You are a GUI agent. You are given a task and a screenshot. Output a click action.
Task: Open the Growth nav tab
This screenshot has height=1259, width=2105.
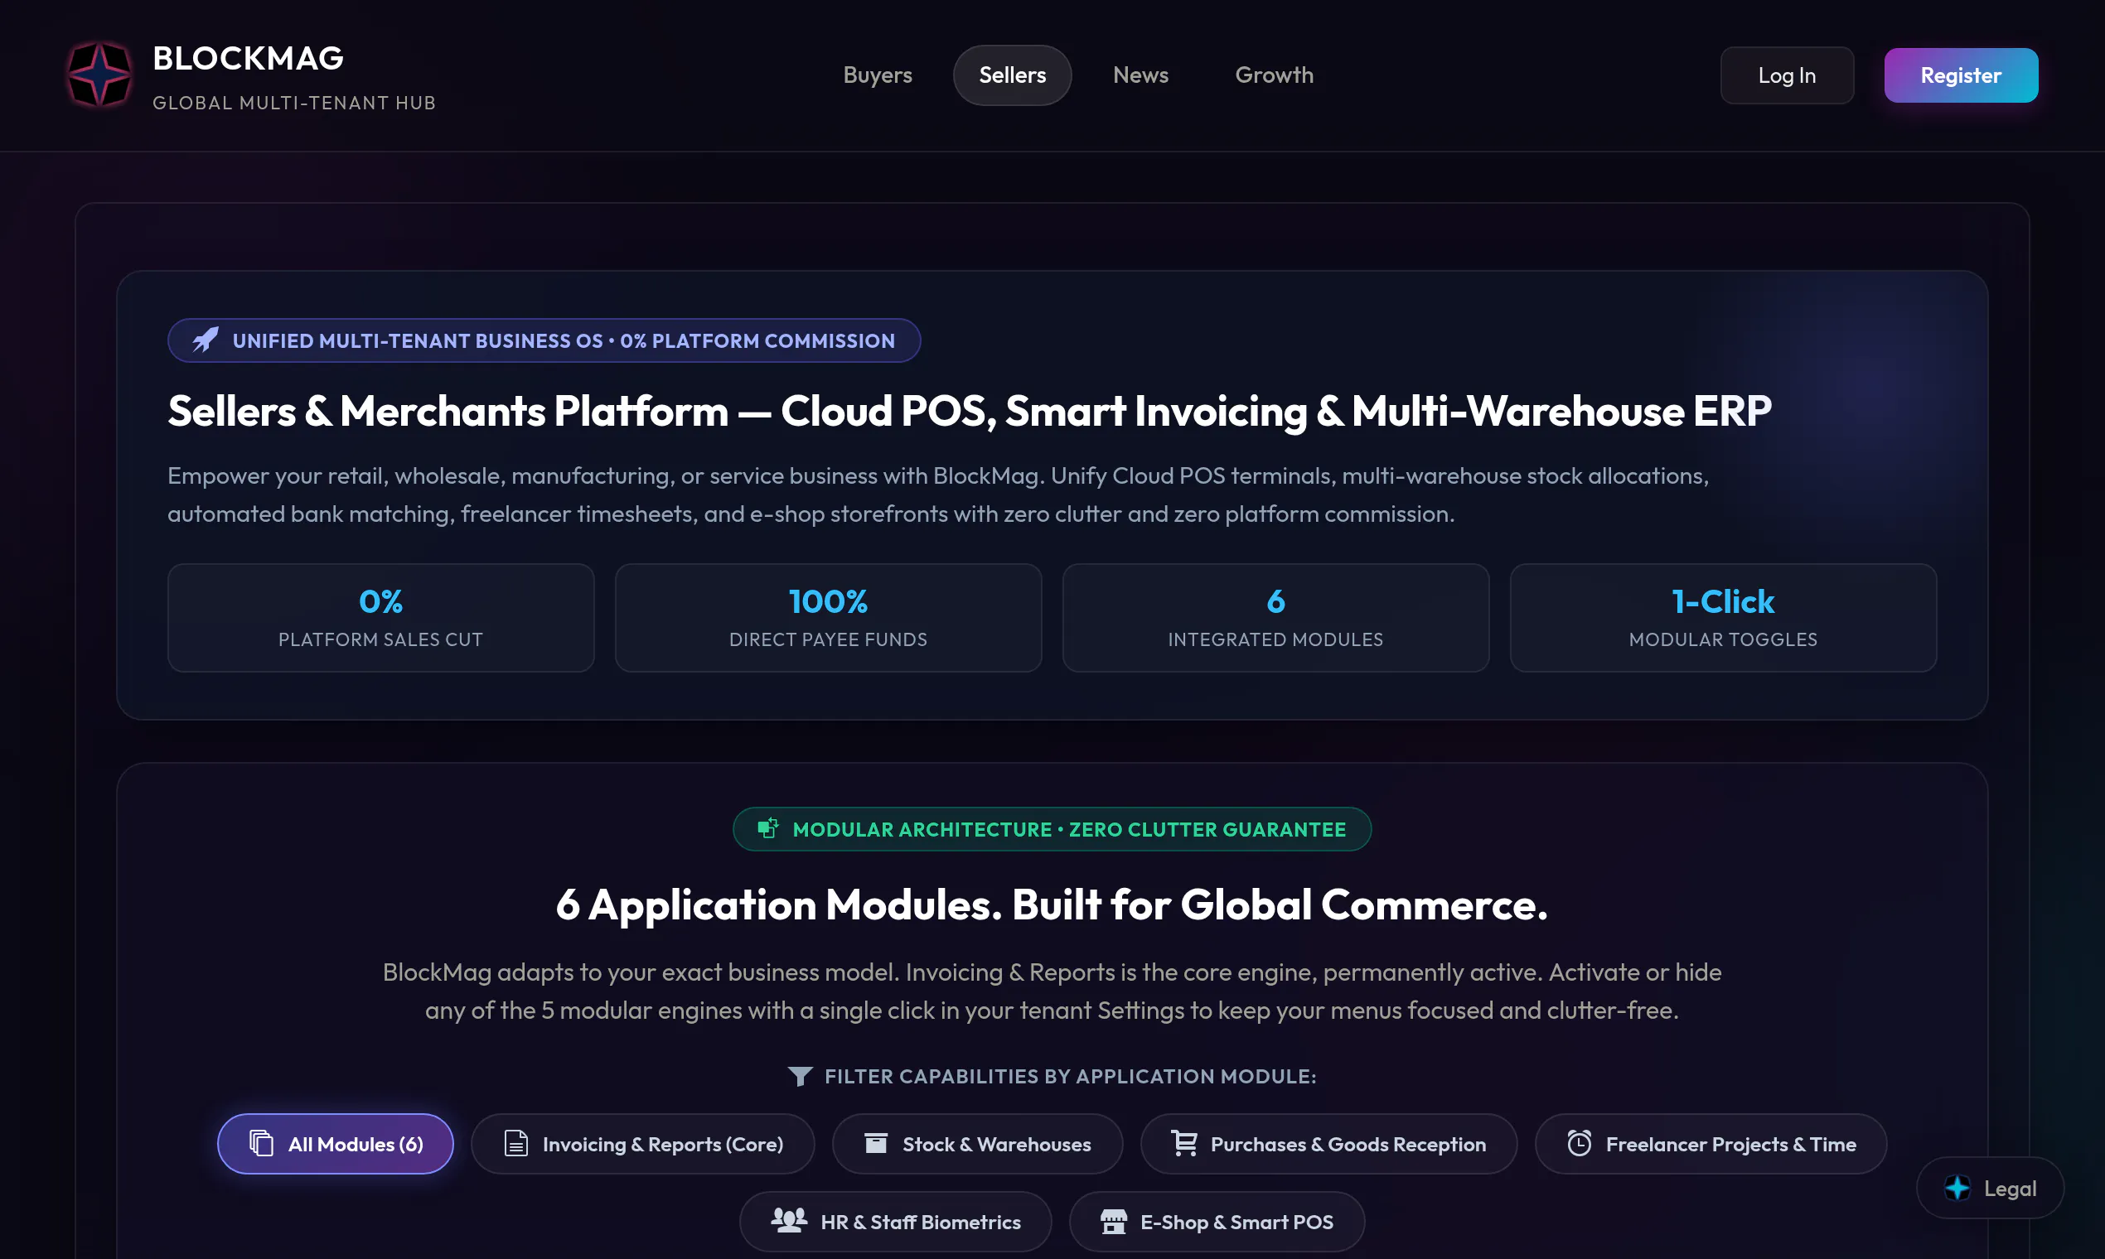point(1274,75)
